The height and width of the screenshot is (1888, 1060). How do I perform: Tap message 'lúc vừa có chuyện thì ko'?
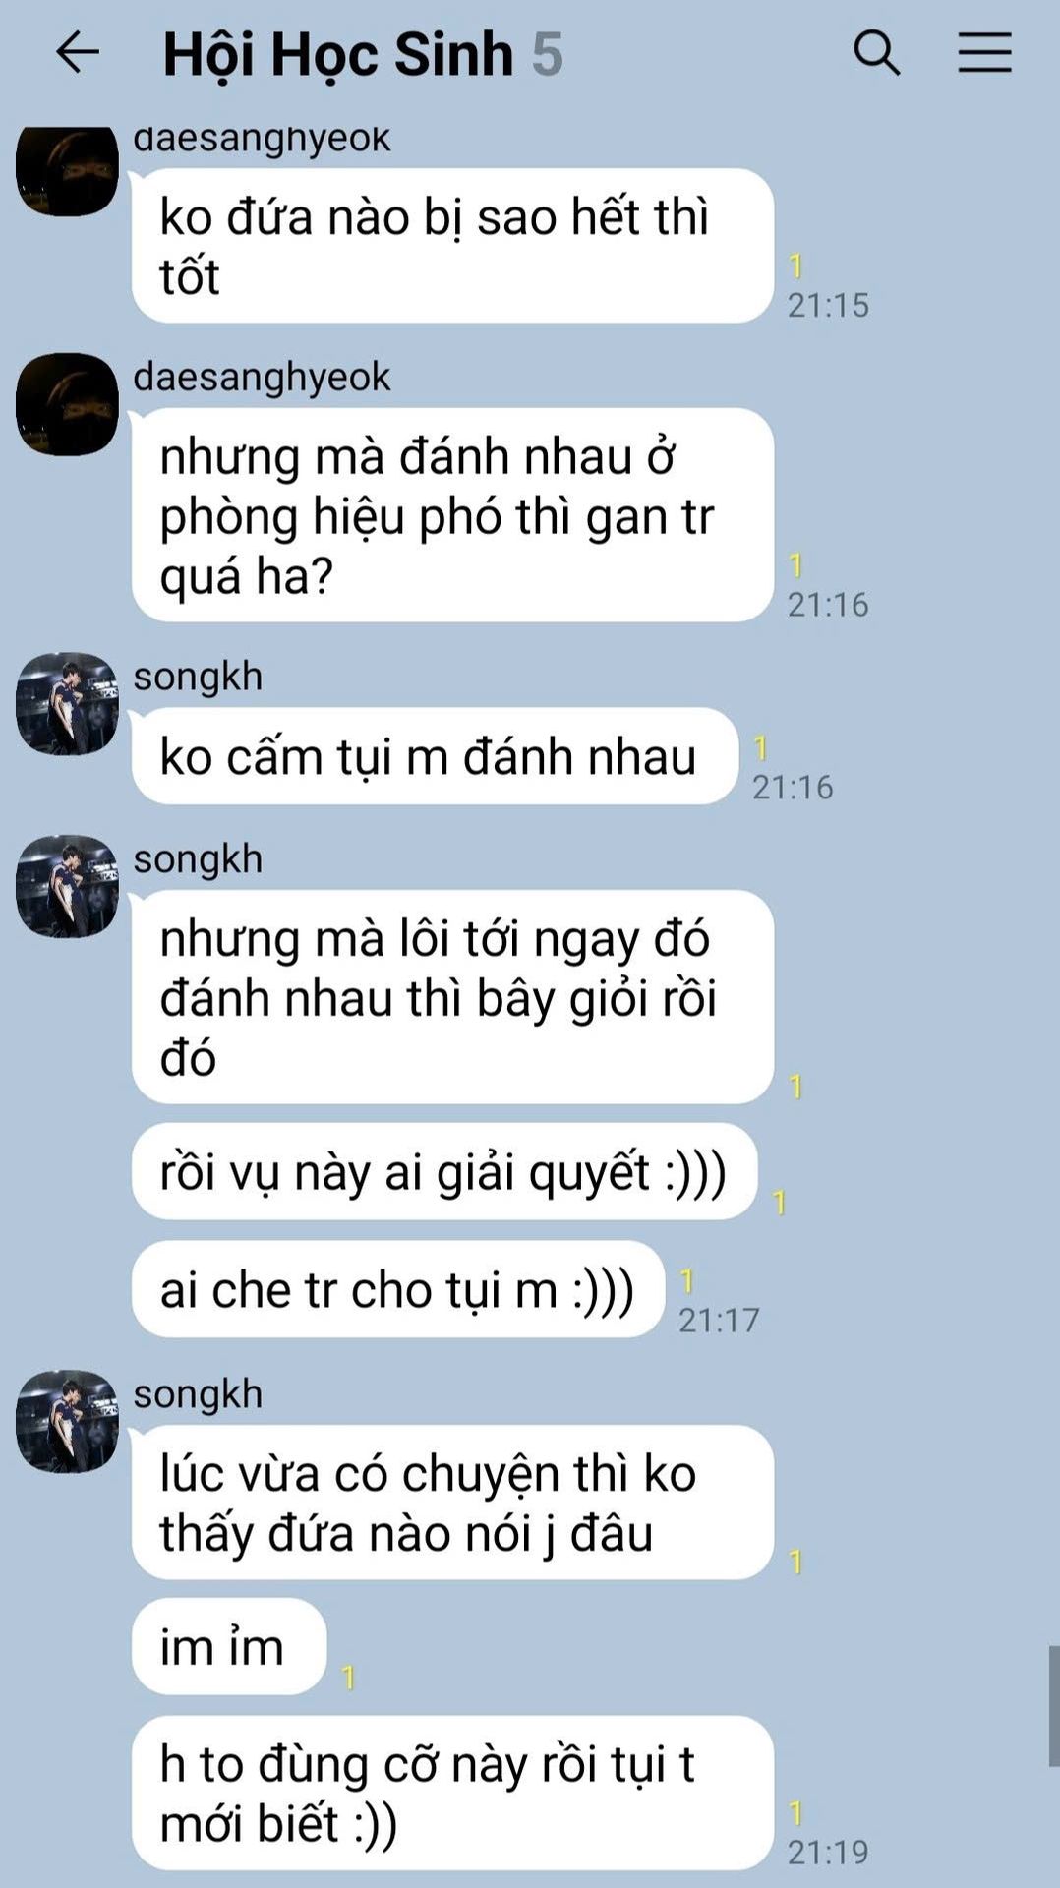[x=453, y=1503]
